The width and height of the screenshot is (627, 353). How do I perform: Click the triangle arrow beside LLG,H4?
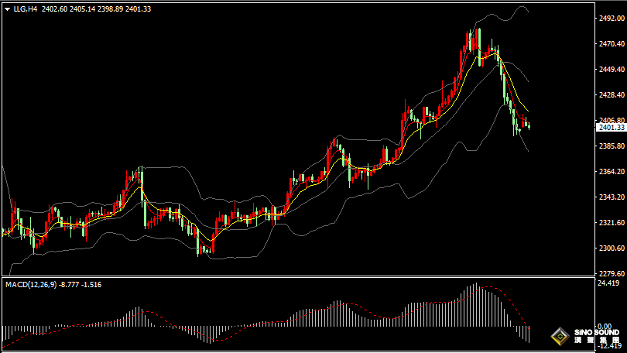click(7, 9)
